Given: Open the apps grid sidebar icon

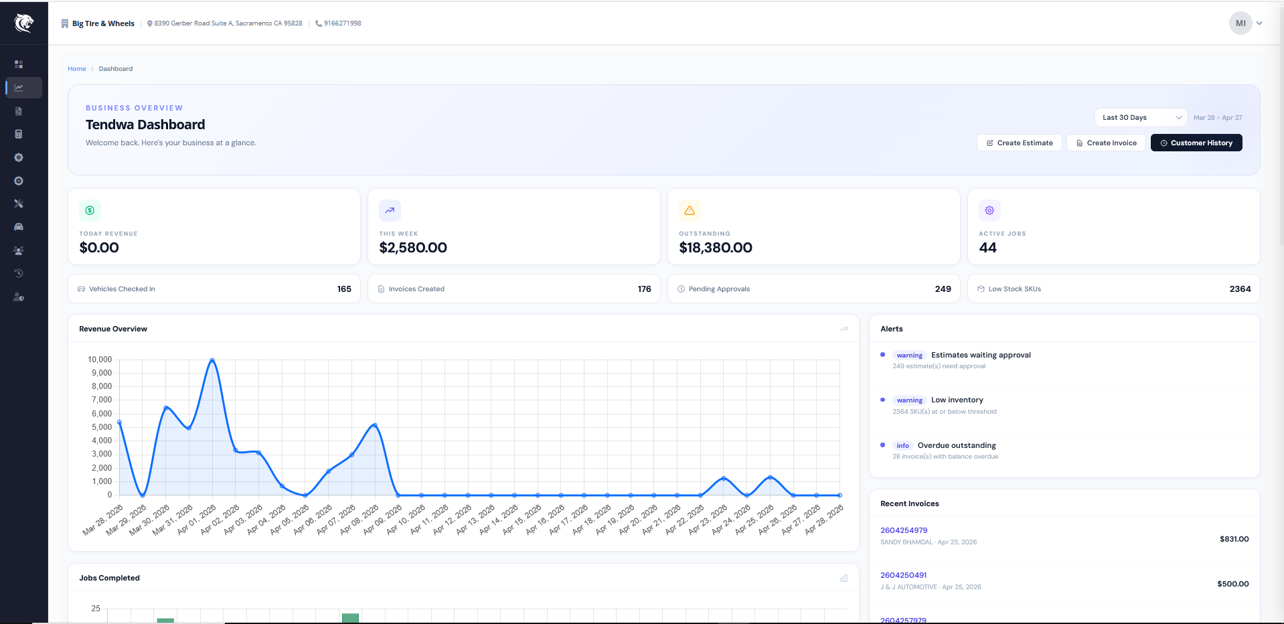Looking at the screenshot, I should pos(19,64).
